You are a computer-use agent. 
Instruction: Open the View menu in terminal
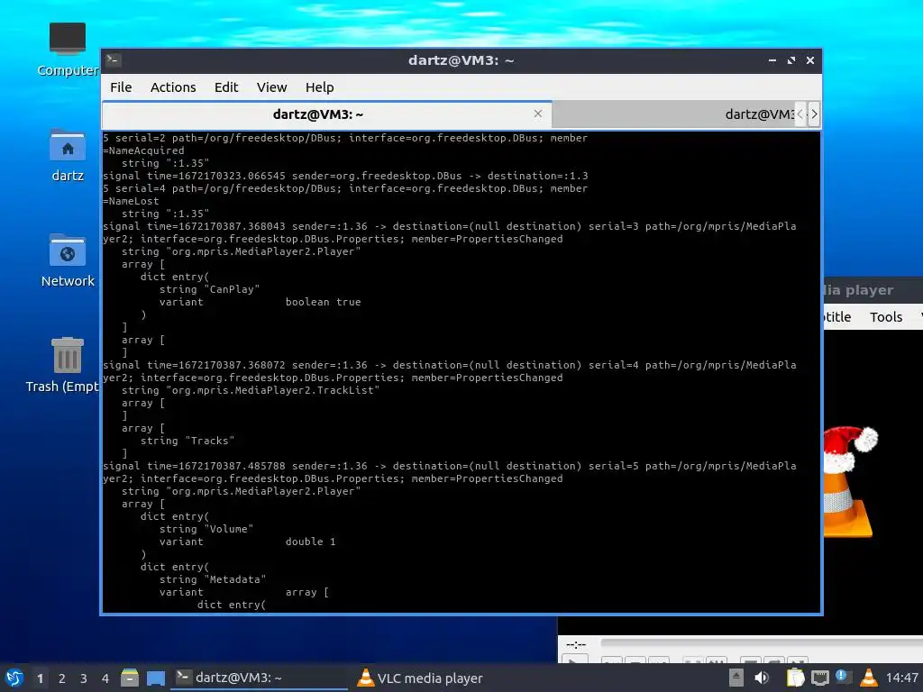coord(271,87)
